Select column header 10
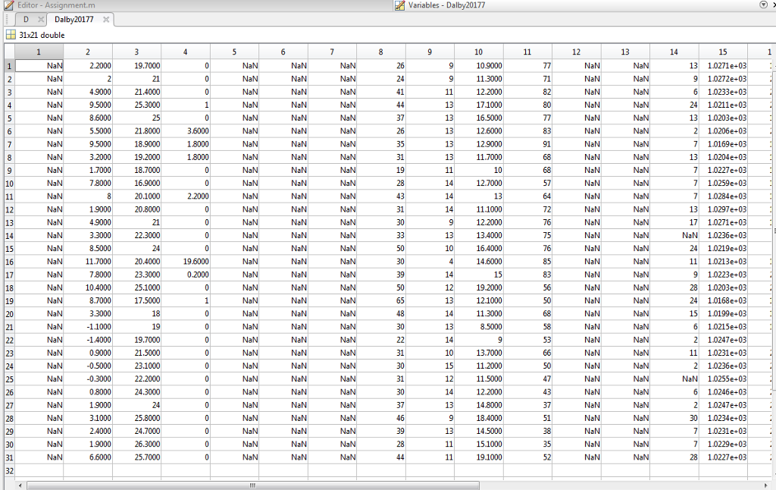 [x=478, y=52]
